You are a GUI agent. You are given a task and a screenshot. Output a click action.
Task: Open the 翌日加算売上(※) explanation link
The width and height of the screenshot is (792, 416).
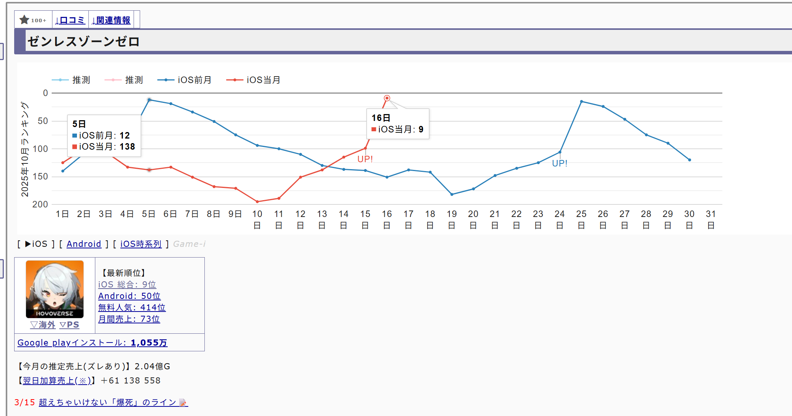[57, 380]
